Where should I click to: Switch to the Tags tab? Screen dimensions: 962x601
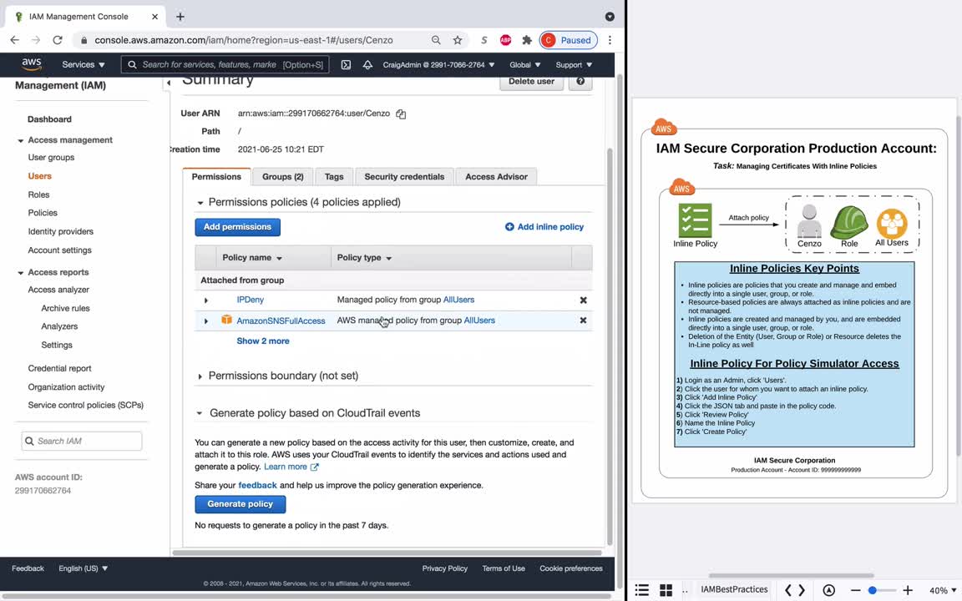coord(334,177)
